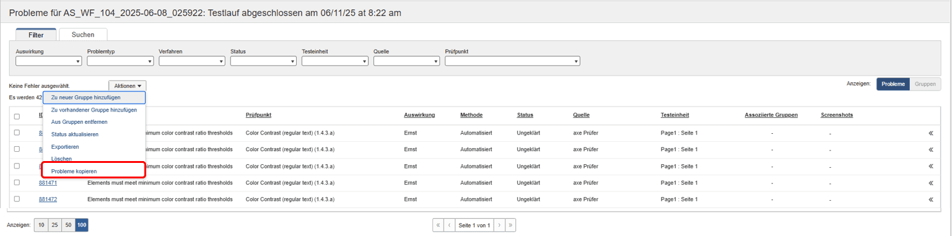
Task: Expand details chevron for issue 881472 row
Action: [x=930, y=199]
